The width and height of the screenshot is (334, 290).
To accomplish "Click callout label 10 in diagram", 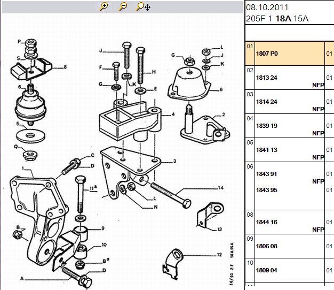I will coord(104,245).
